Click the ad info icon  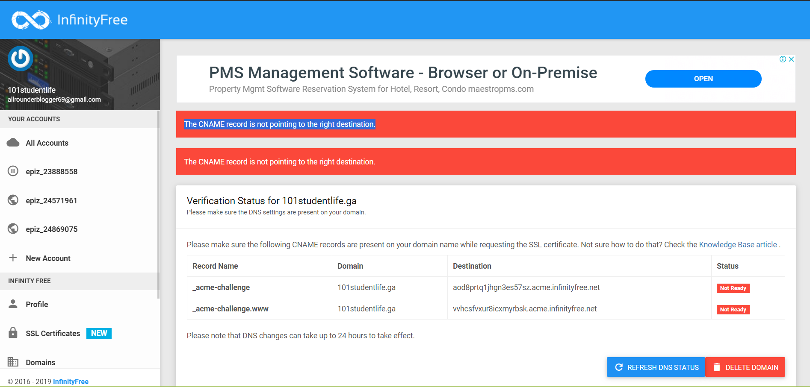pyautogui.click(x=783, y=59)
